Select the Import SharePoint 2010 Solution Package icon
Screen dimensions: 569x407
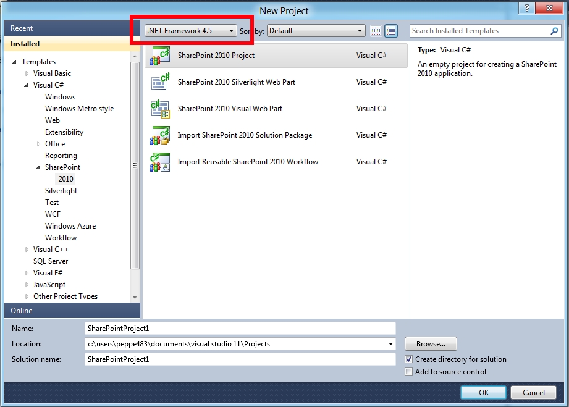click(x=160, y=135)
